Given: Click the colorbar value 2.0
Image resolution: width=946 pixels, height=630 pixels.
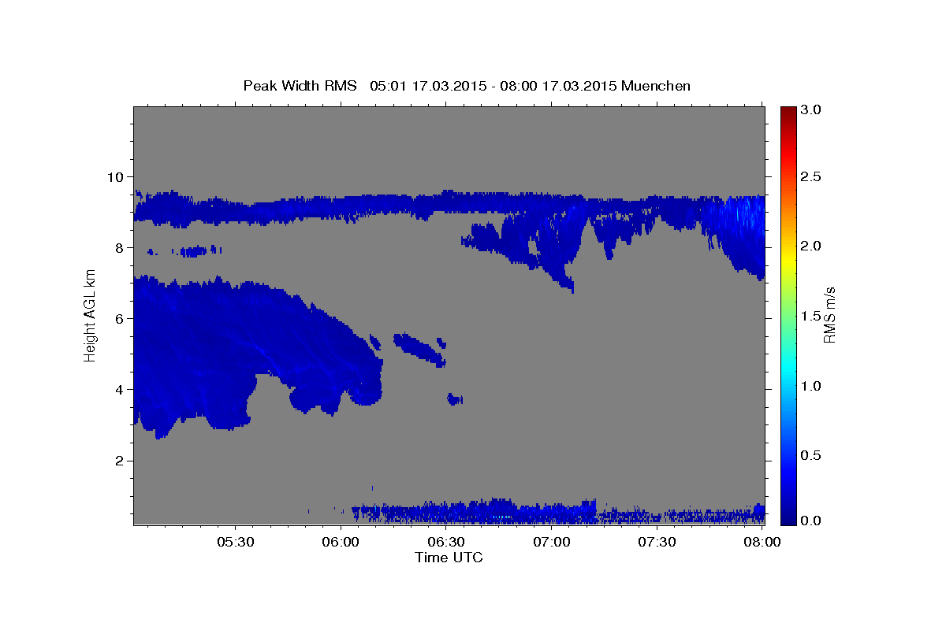Looking at the screenshot, I should point(812,246).
